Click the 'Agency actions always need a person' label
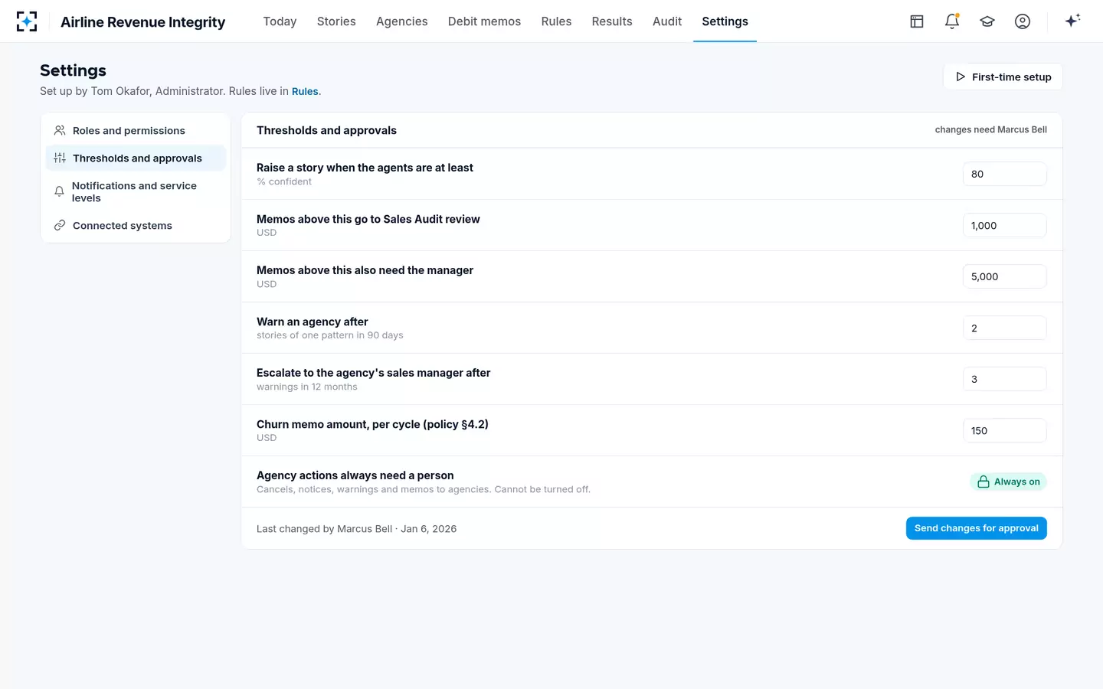 [355, 475]
